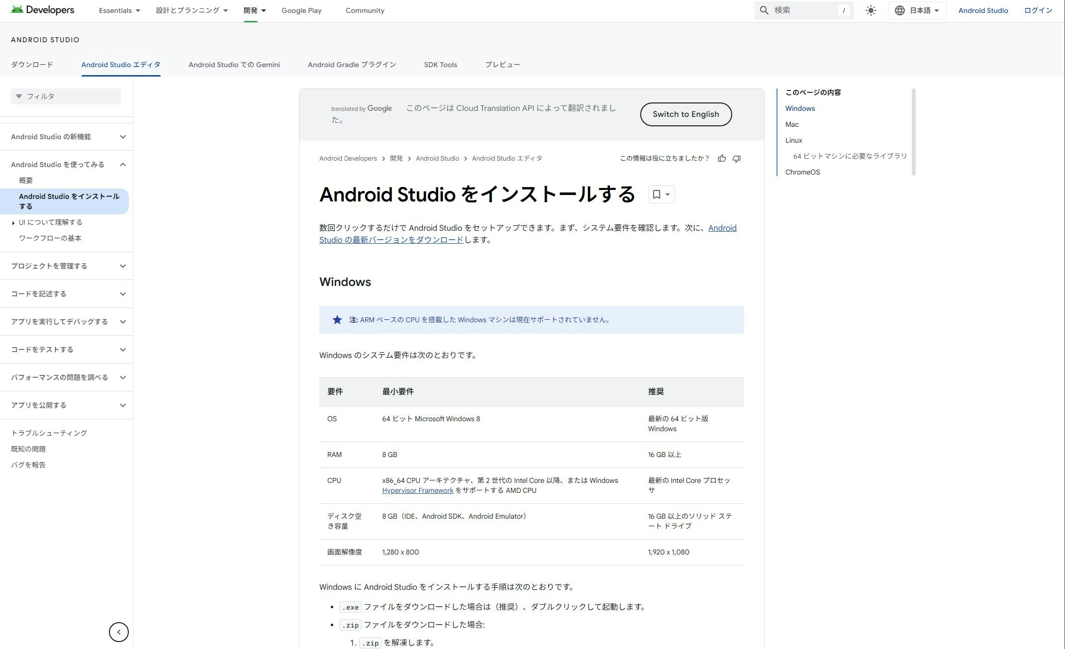Screen dimensions: 1065x649
Task: Click the search magnifier icon
Action: coord(765,10)
